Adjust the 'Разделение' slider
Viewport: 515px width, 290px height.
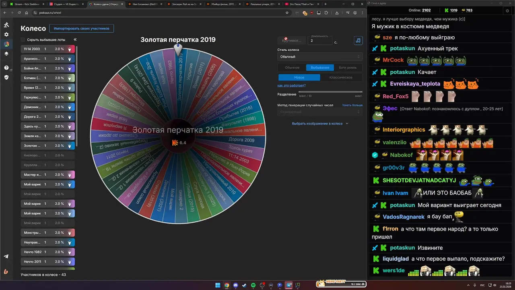click(330, 92)
